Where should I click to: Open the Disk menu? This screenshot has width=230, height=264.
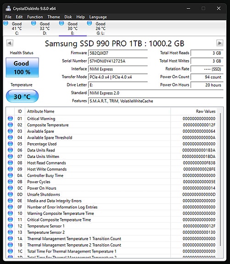[x=68, y=17]
